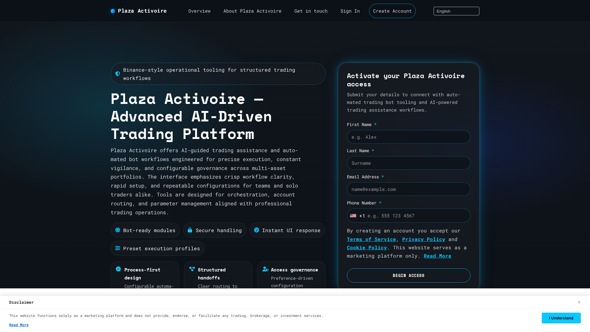
Task: Focus the First Name input field
Action: tap(408, 137)
